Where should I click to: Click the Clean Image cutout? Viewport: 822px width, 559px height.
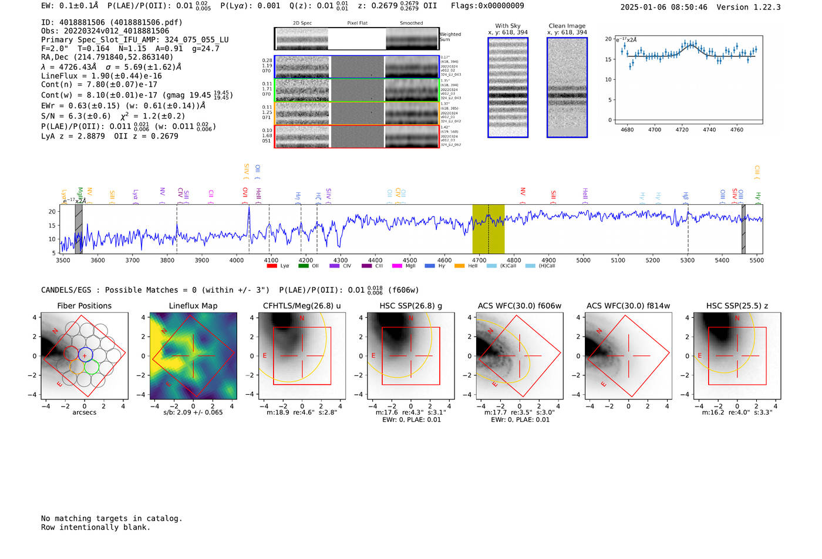coord(567,87)
